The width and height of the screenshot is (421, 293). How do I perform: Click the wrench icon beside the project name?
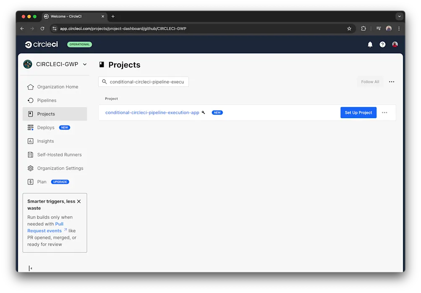click(204, 112)
